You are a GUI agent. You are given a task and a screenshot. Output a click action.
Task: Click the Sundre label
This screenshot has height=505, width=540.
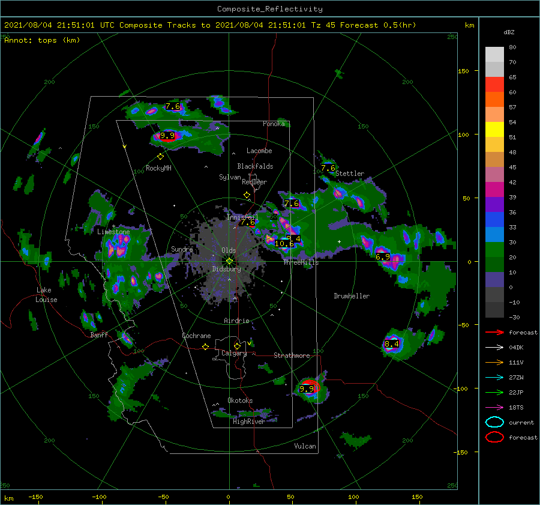182,249
